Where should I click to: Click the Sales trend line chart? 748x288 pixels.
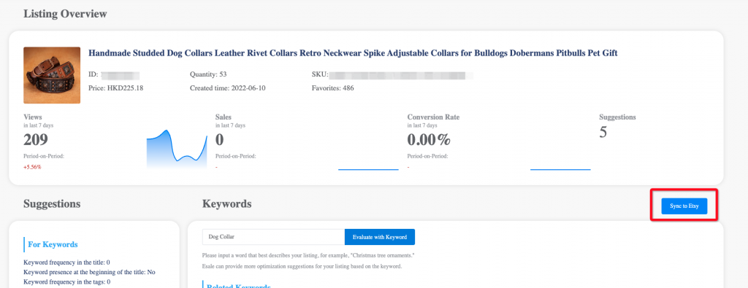pyautogui.click(x=368, y=169)
